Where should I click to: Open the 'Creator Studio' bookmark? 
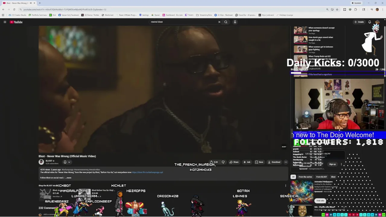[17, 15]
